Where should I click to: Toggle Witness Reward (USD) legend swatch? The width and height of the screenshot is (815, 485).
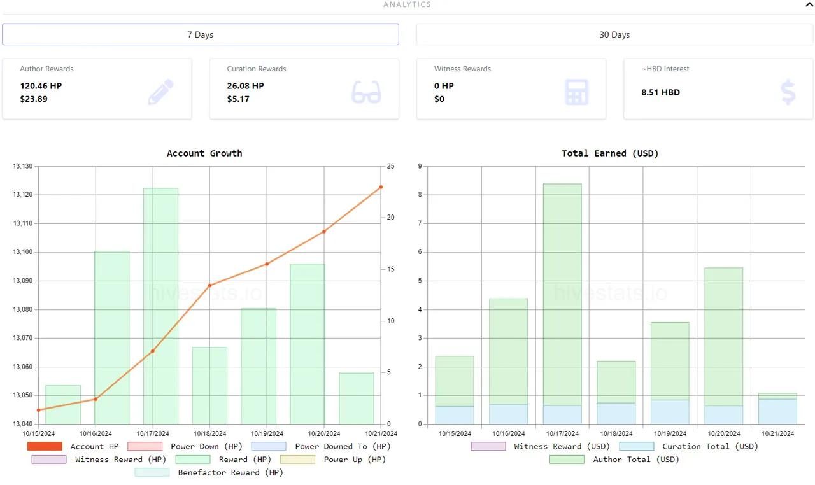pos(488,446)
